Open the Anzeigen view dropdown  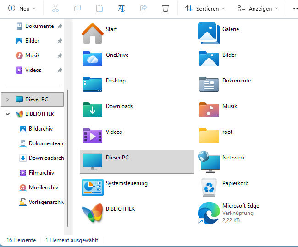pyautogui.click(x=258, y=8)
